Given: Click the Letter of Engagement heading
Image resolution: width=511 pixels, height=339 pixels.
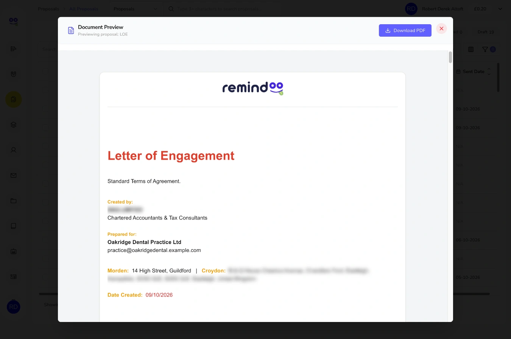Looking at the screenshot, I should (x=171, y=156).
